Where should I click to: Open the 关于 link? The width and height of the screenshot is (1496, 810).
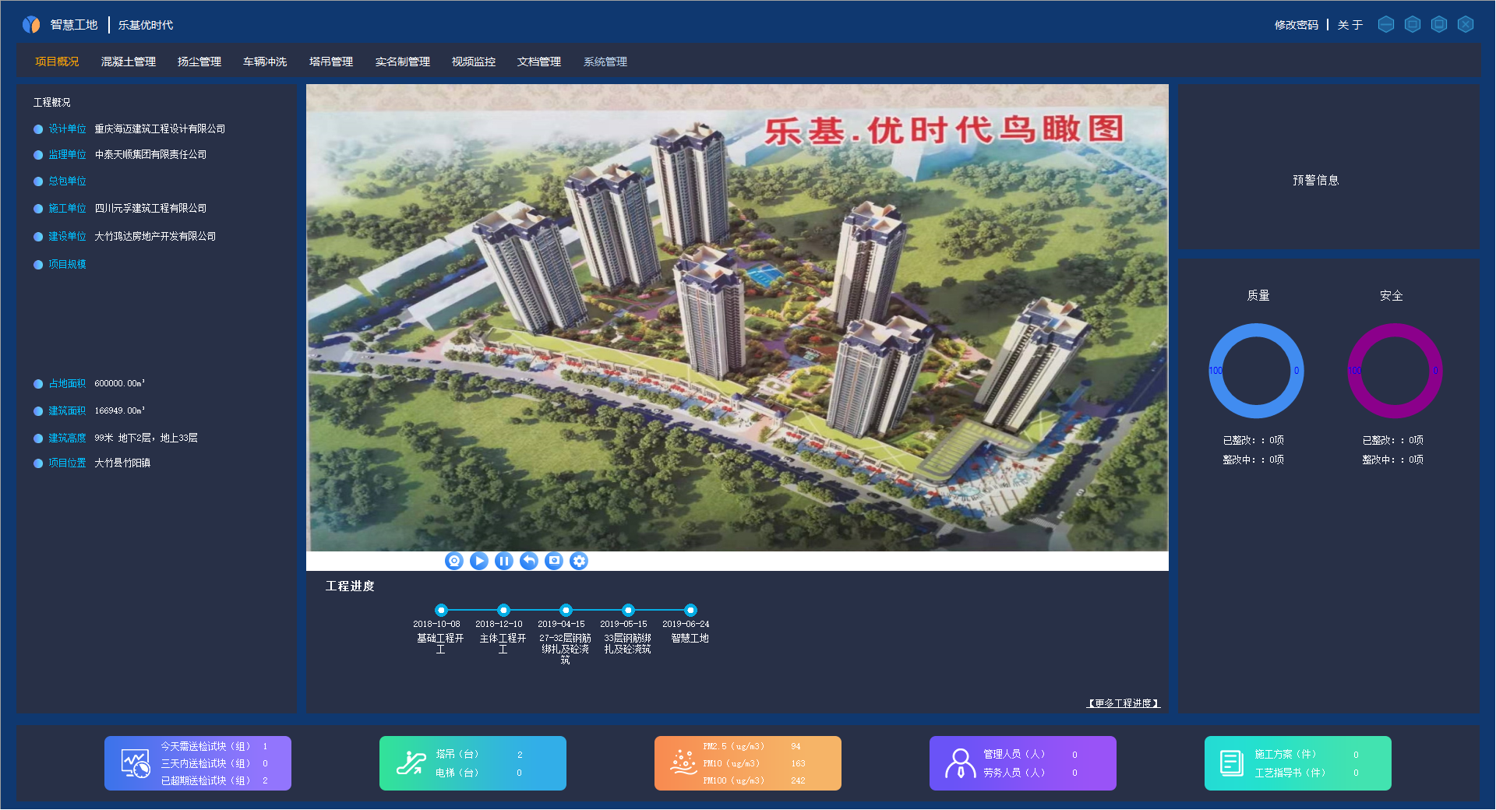[x=1350, y=25]
